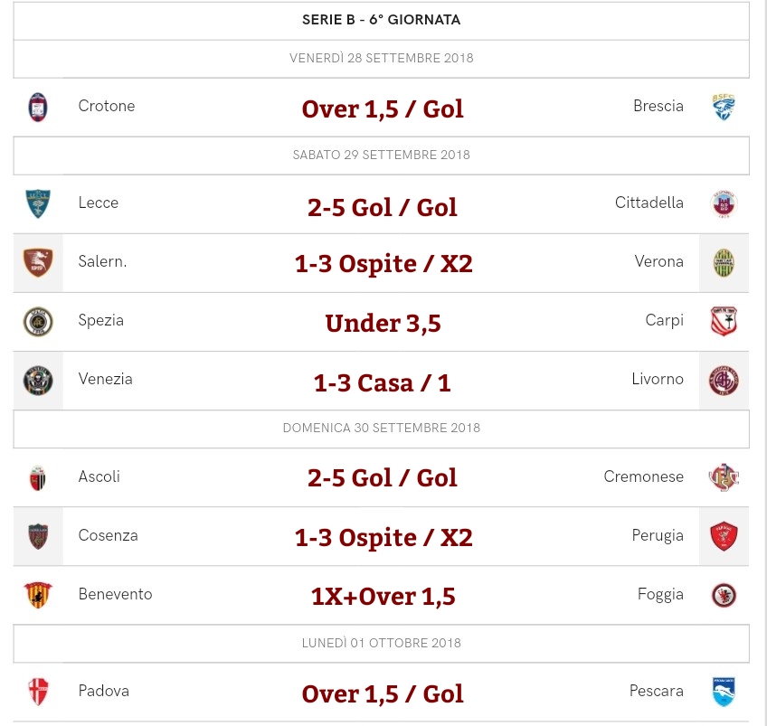
Task: Click the Cremonese team name
Action: point(643,476)
